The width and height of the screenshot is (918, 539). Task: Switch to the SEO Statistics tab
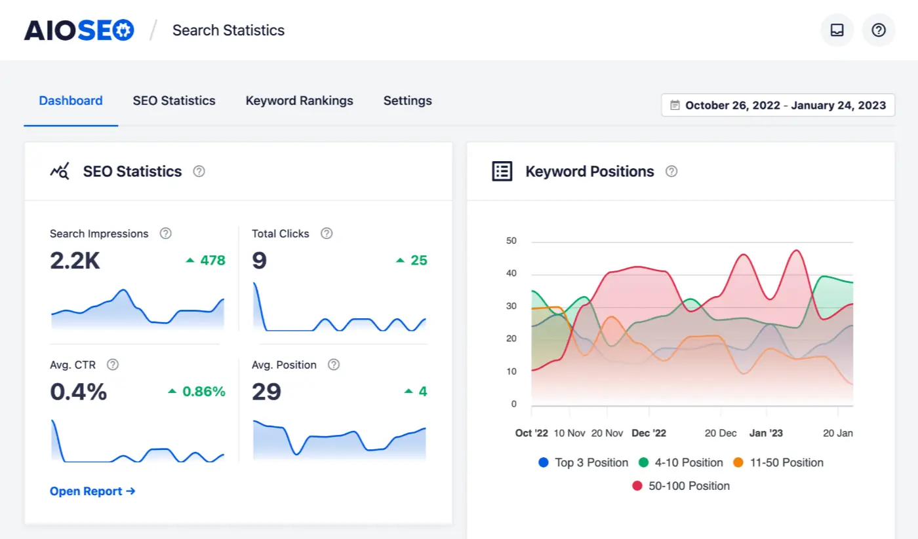(x=174, y=101)
